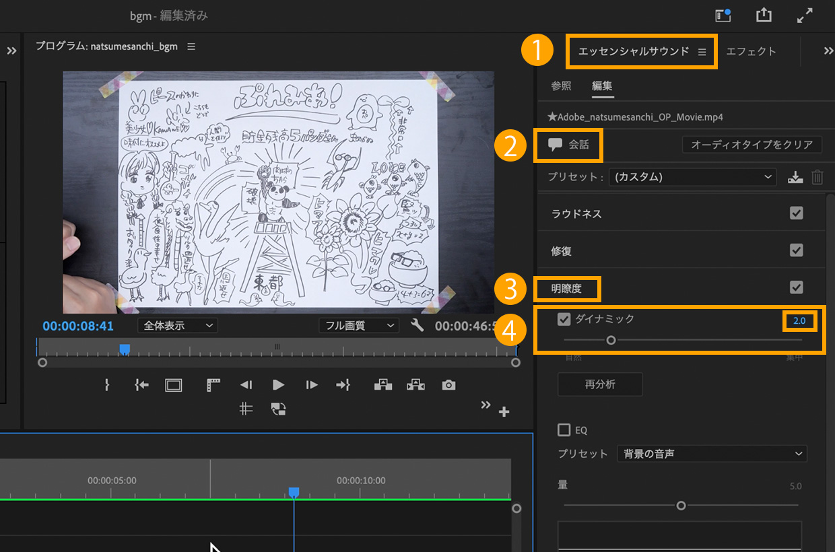Image resolution: width=835 pixels, height=552 pixels.
Task: Click the 再分析 button
Action: (x=600, y=384)
